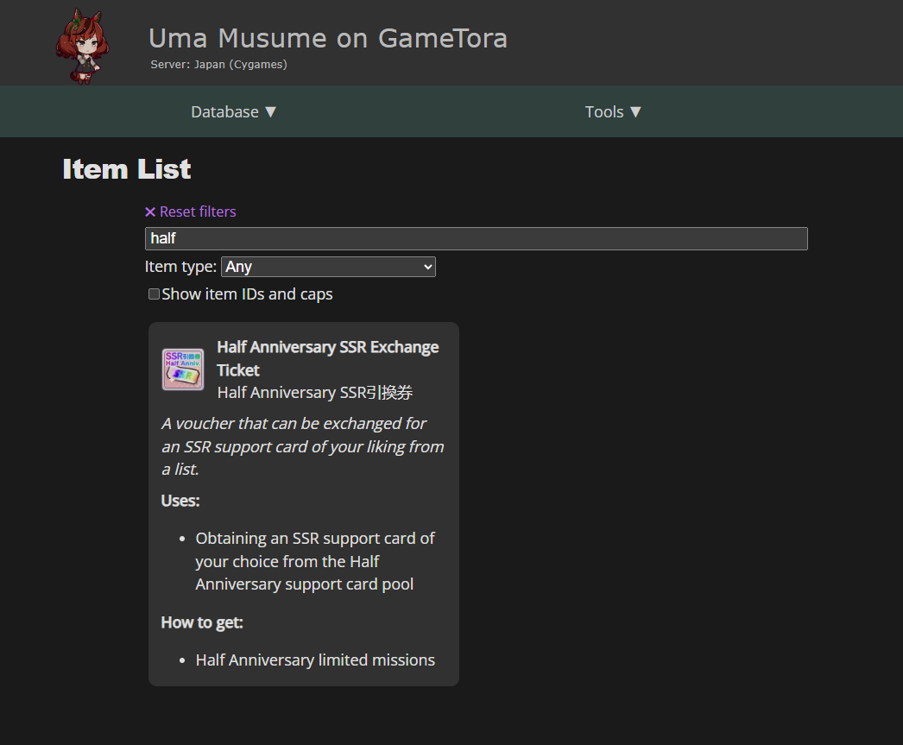Click the italic voucher description text
903x745 pixels.
pyautogui.click(x=302, y=446)
